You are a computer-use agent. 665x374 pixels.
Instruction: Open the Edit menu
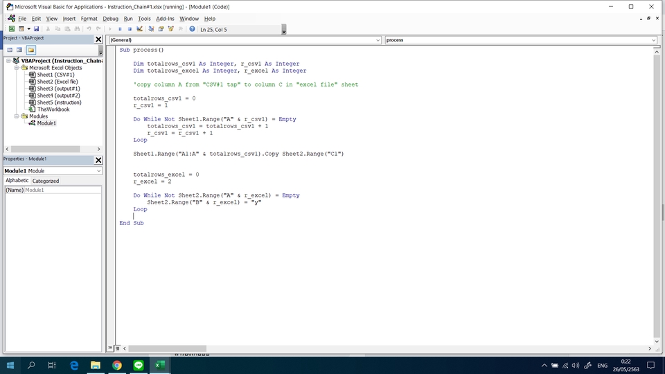[x=37, y=19]
